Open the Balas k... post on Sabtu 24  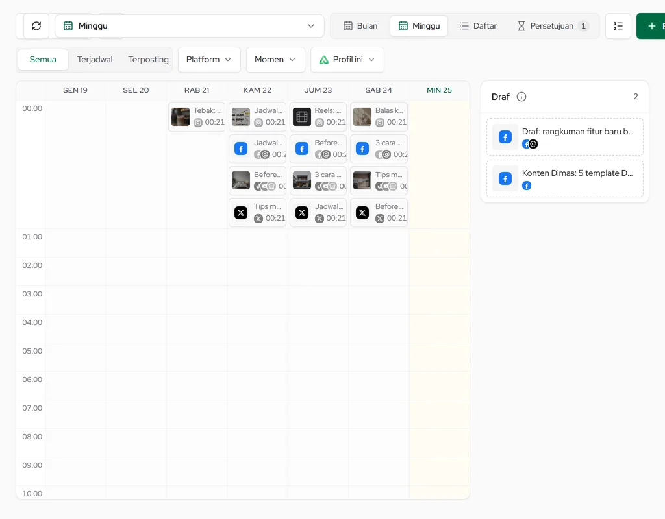coord(379,117)
